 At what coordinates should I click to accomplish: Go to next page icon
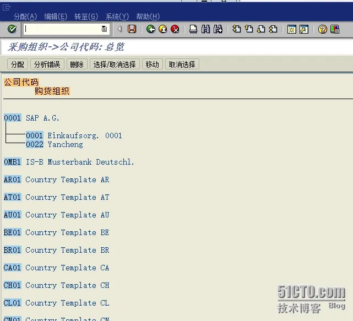pos(261,29)
